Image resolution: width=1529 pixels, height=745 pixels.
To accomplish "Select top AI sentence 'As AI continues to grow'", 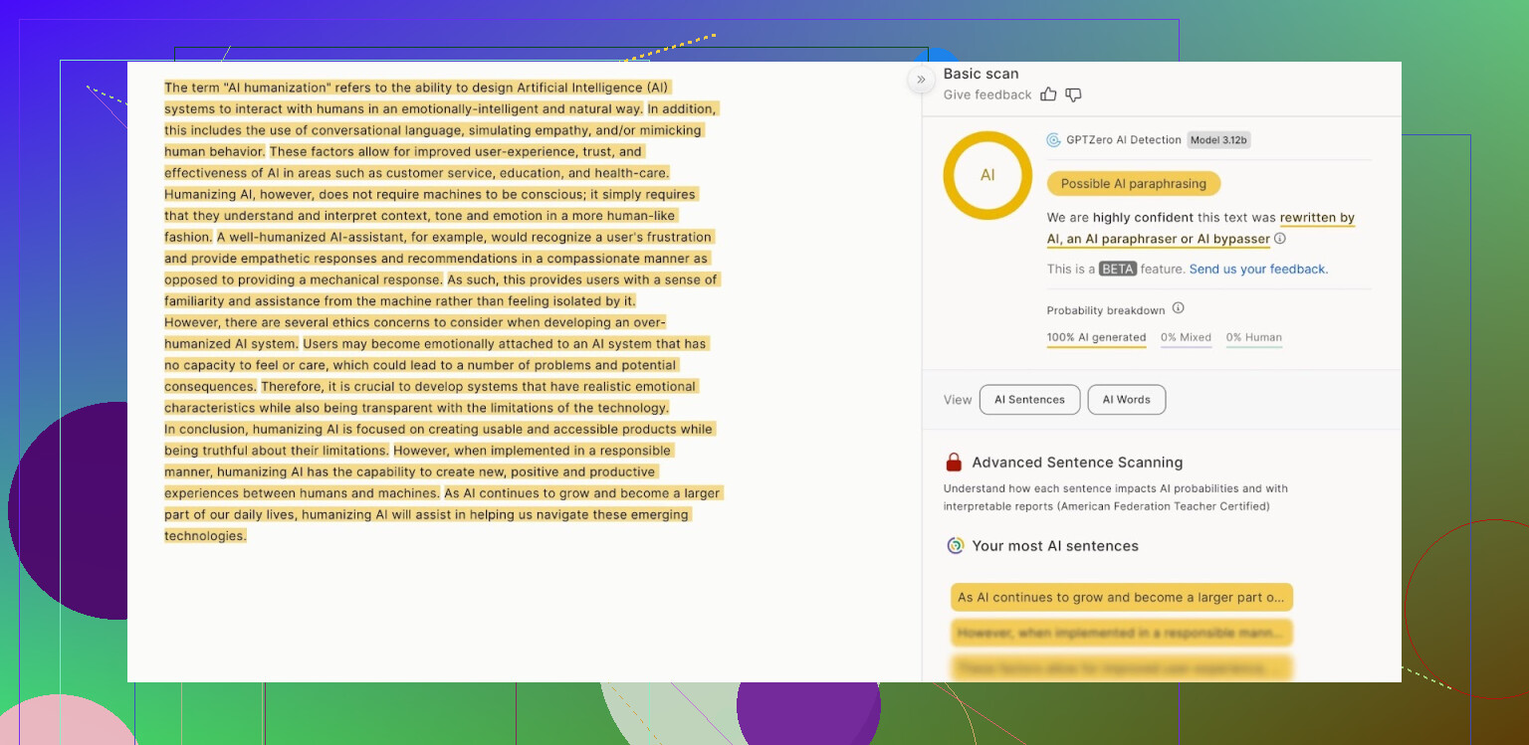I will coord(1121,598).
